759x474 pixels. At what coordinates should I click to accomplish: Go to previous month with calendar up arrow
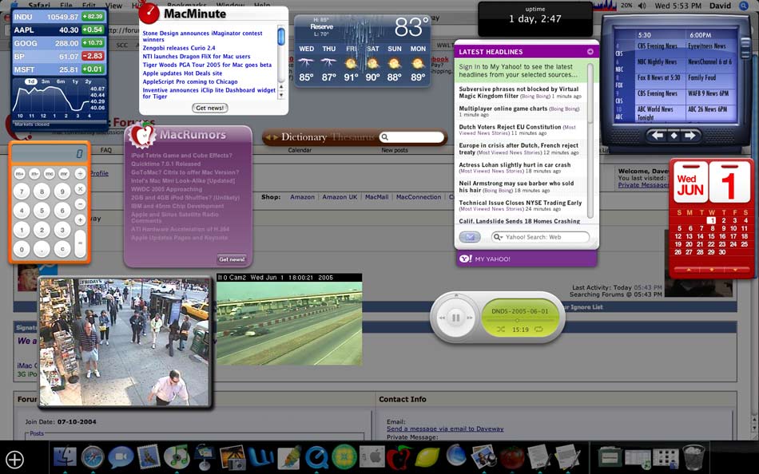(689, 270)
